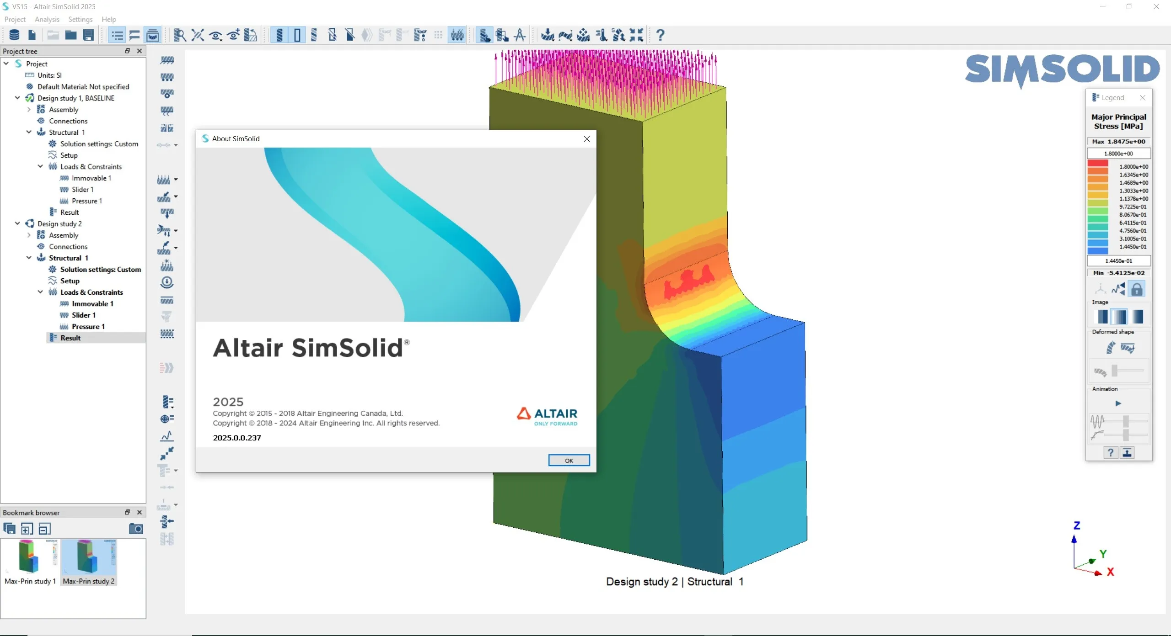Close the Legend panel
Viewport: 1171px width, 636px height.
point(1143,98)
